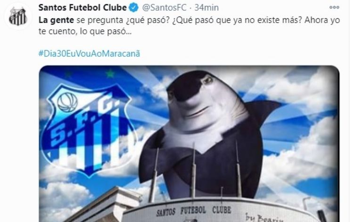
Task: Open the tweet's three-dot more menu
Action: 334,8
